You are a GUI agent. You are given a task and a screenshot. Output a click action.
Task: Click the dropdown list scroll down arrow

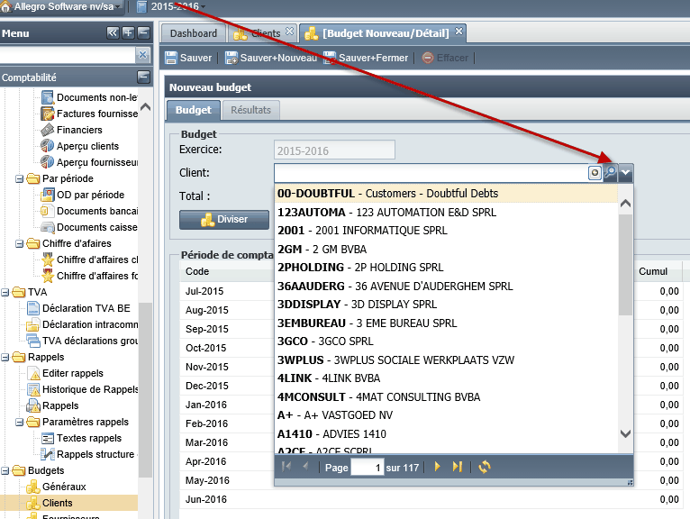click(625, 433)
